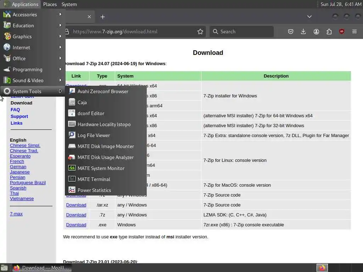The image size is (363, 272).
Task: Open dconf Editor icon
Action: click(72, 113)
